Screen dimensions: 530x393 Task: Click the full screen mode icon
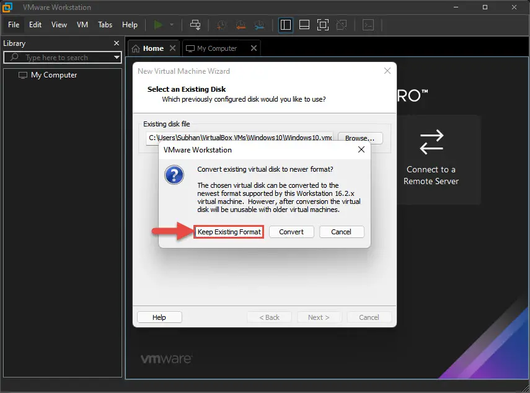(323, 25)
